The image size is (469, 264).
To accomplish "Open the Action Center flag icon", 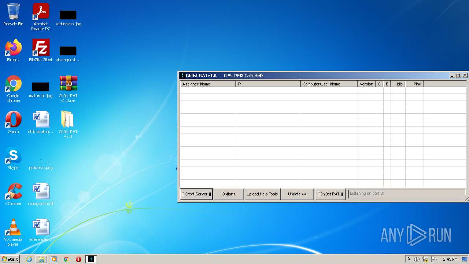I will pos(434,259).
